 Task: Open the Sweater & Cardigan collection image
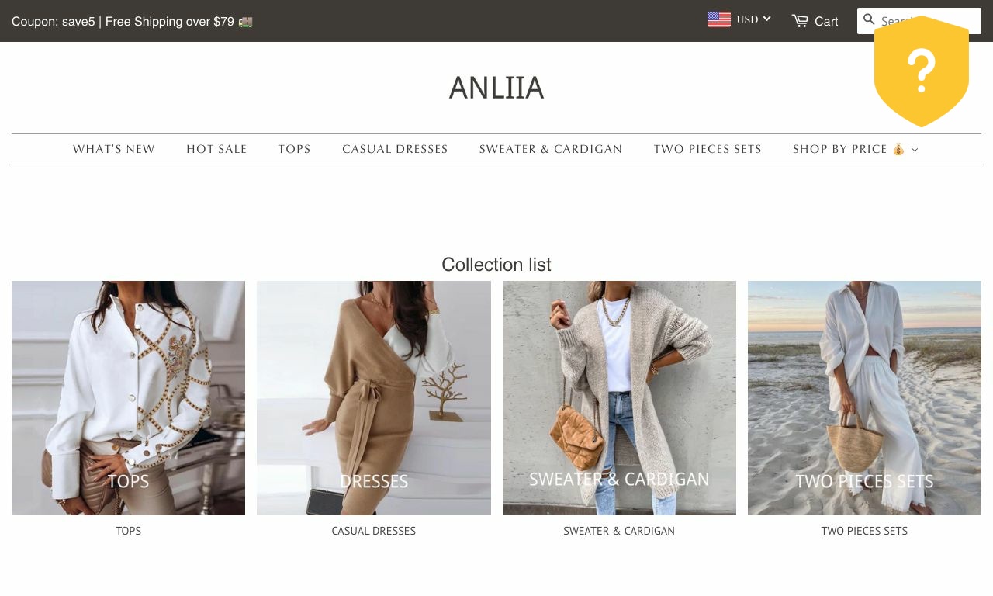(x=619, y=398)
